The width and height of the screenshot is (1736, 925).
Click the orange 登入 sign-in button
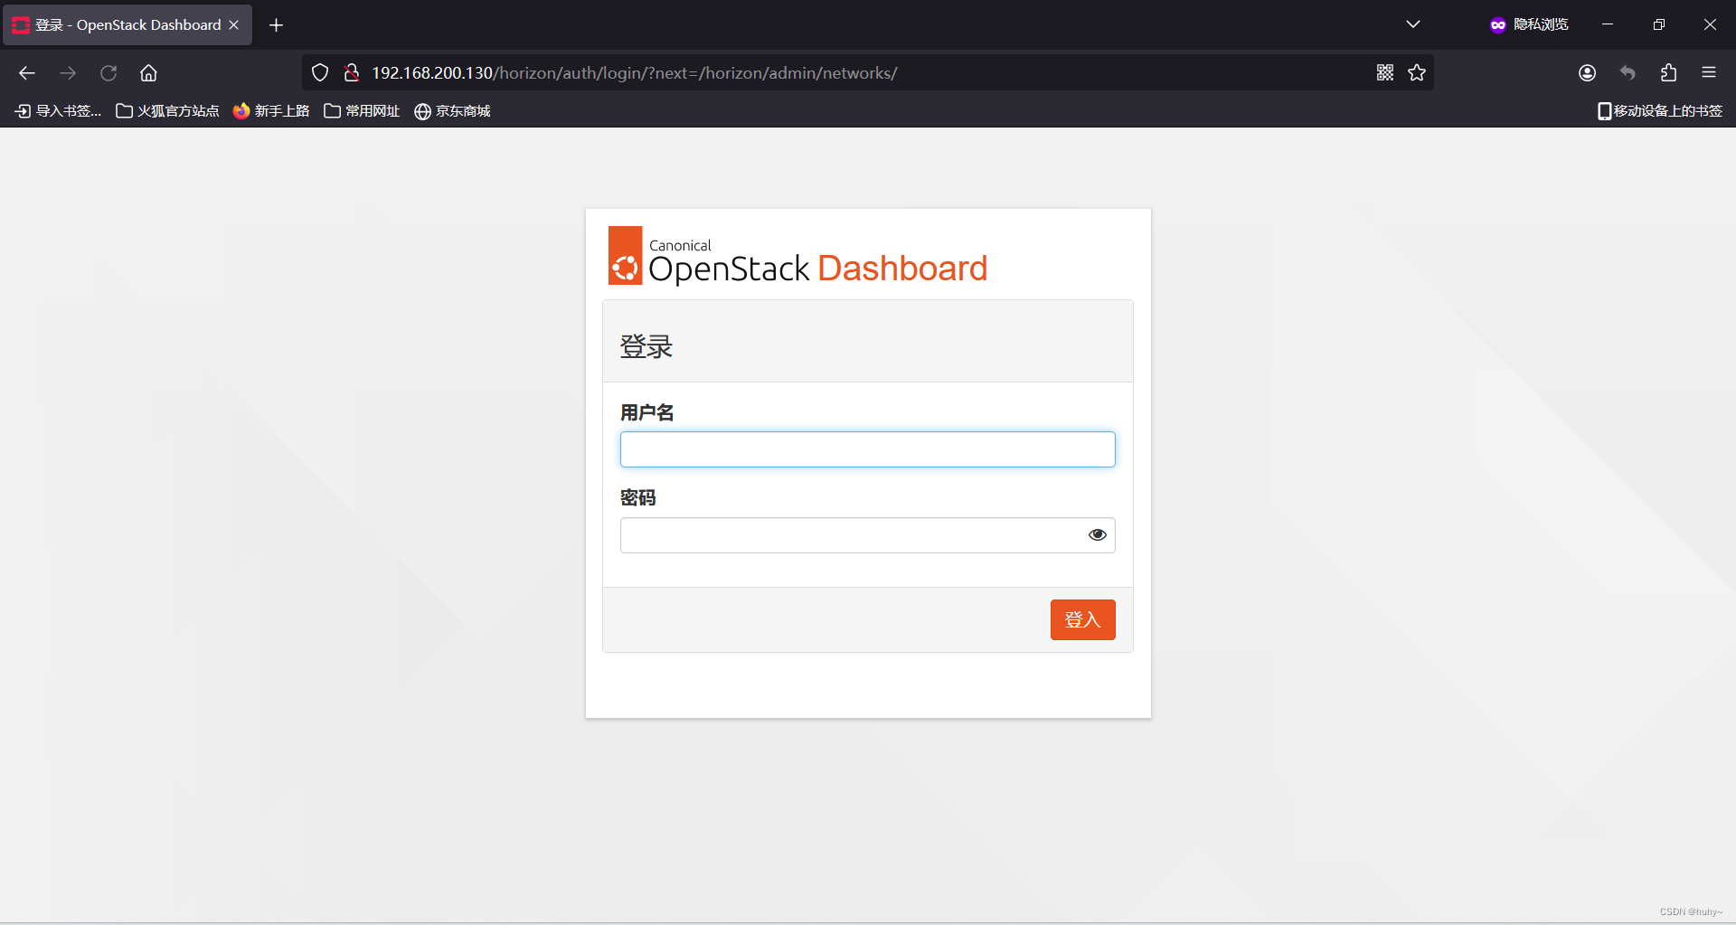click(x=1082, y=620)
